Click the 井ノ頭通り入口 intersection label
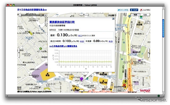 [110, 76]
